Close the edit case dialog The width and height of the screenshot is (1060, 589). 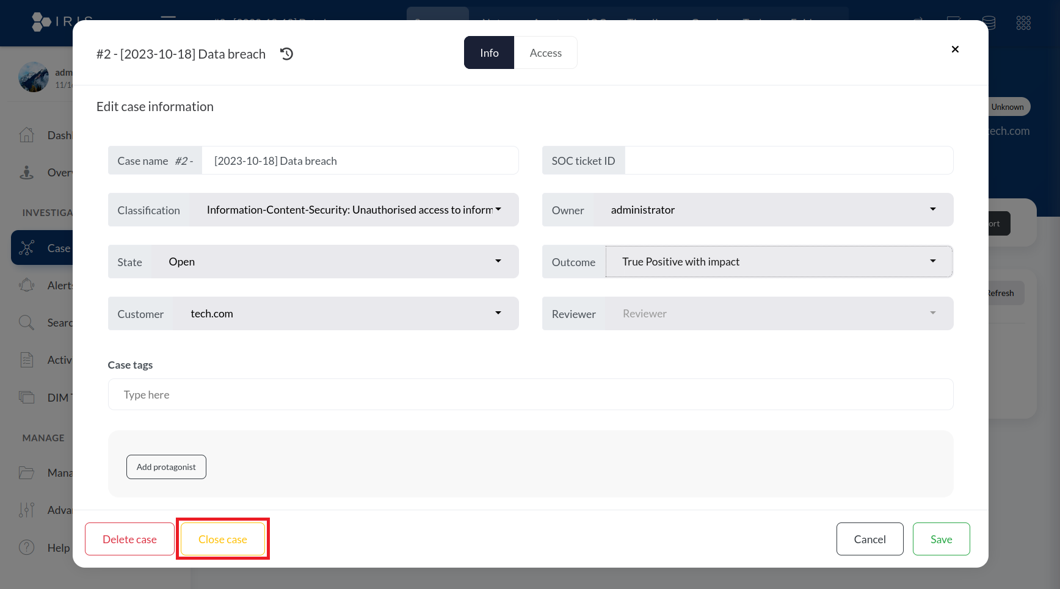[x=955, y=49]
